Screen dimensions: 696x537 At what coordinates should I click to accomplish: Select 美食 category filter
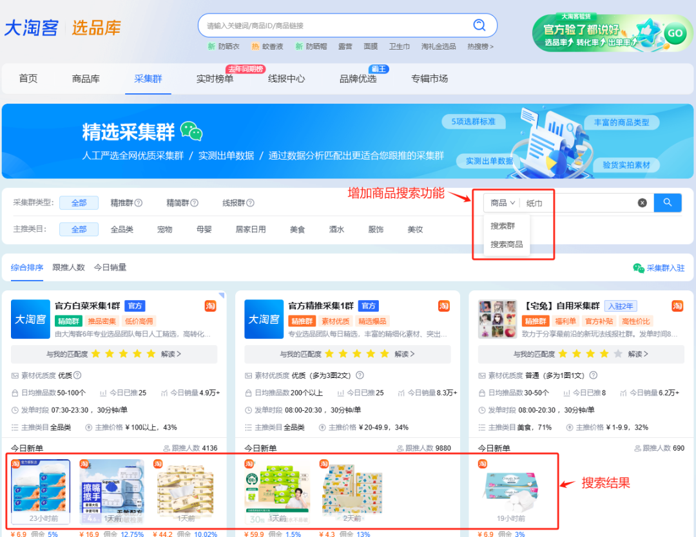297,229
